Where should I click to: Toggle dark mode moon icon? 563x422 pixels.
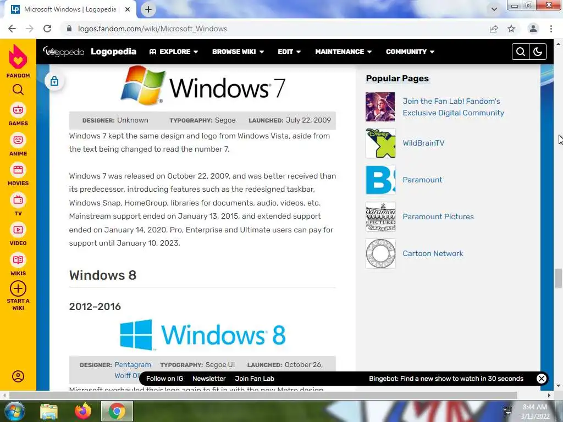click(538, 52)
